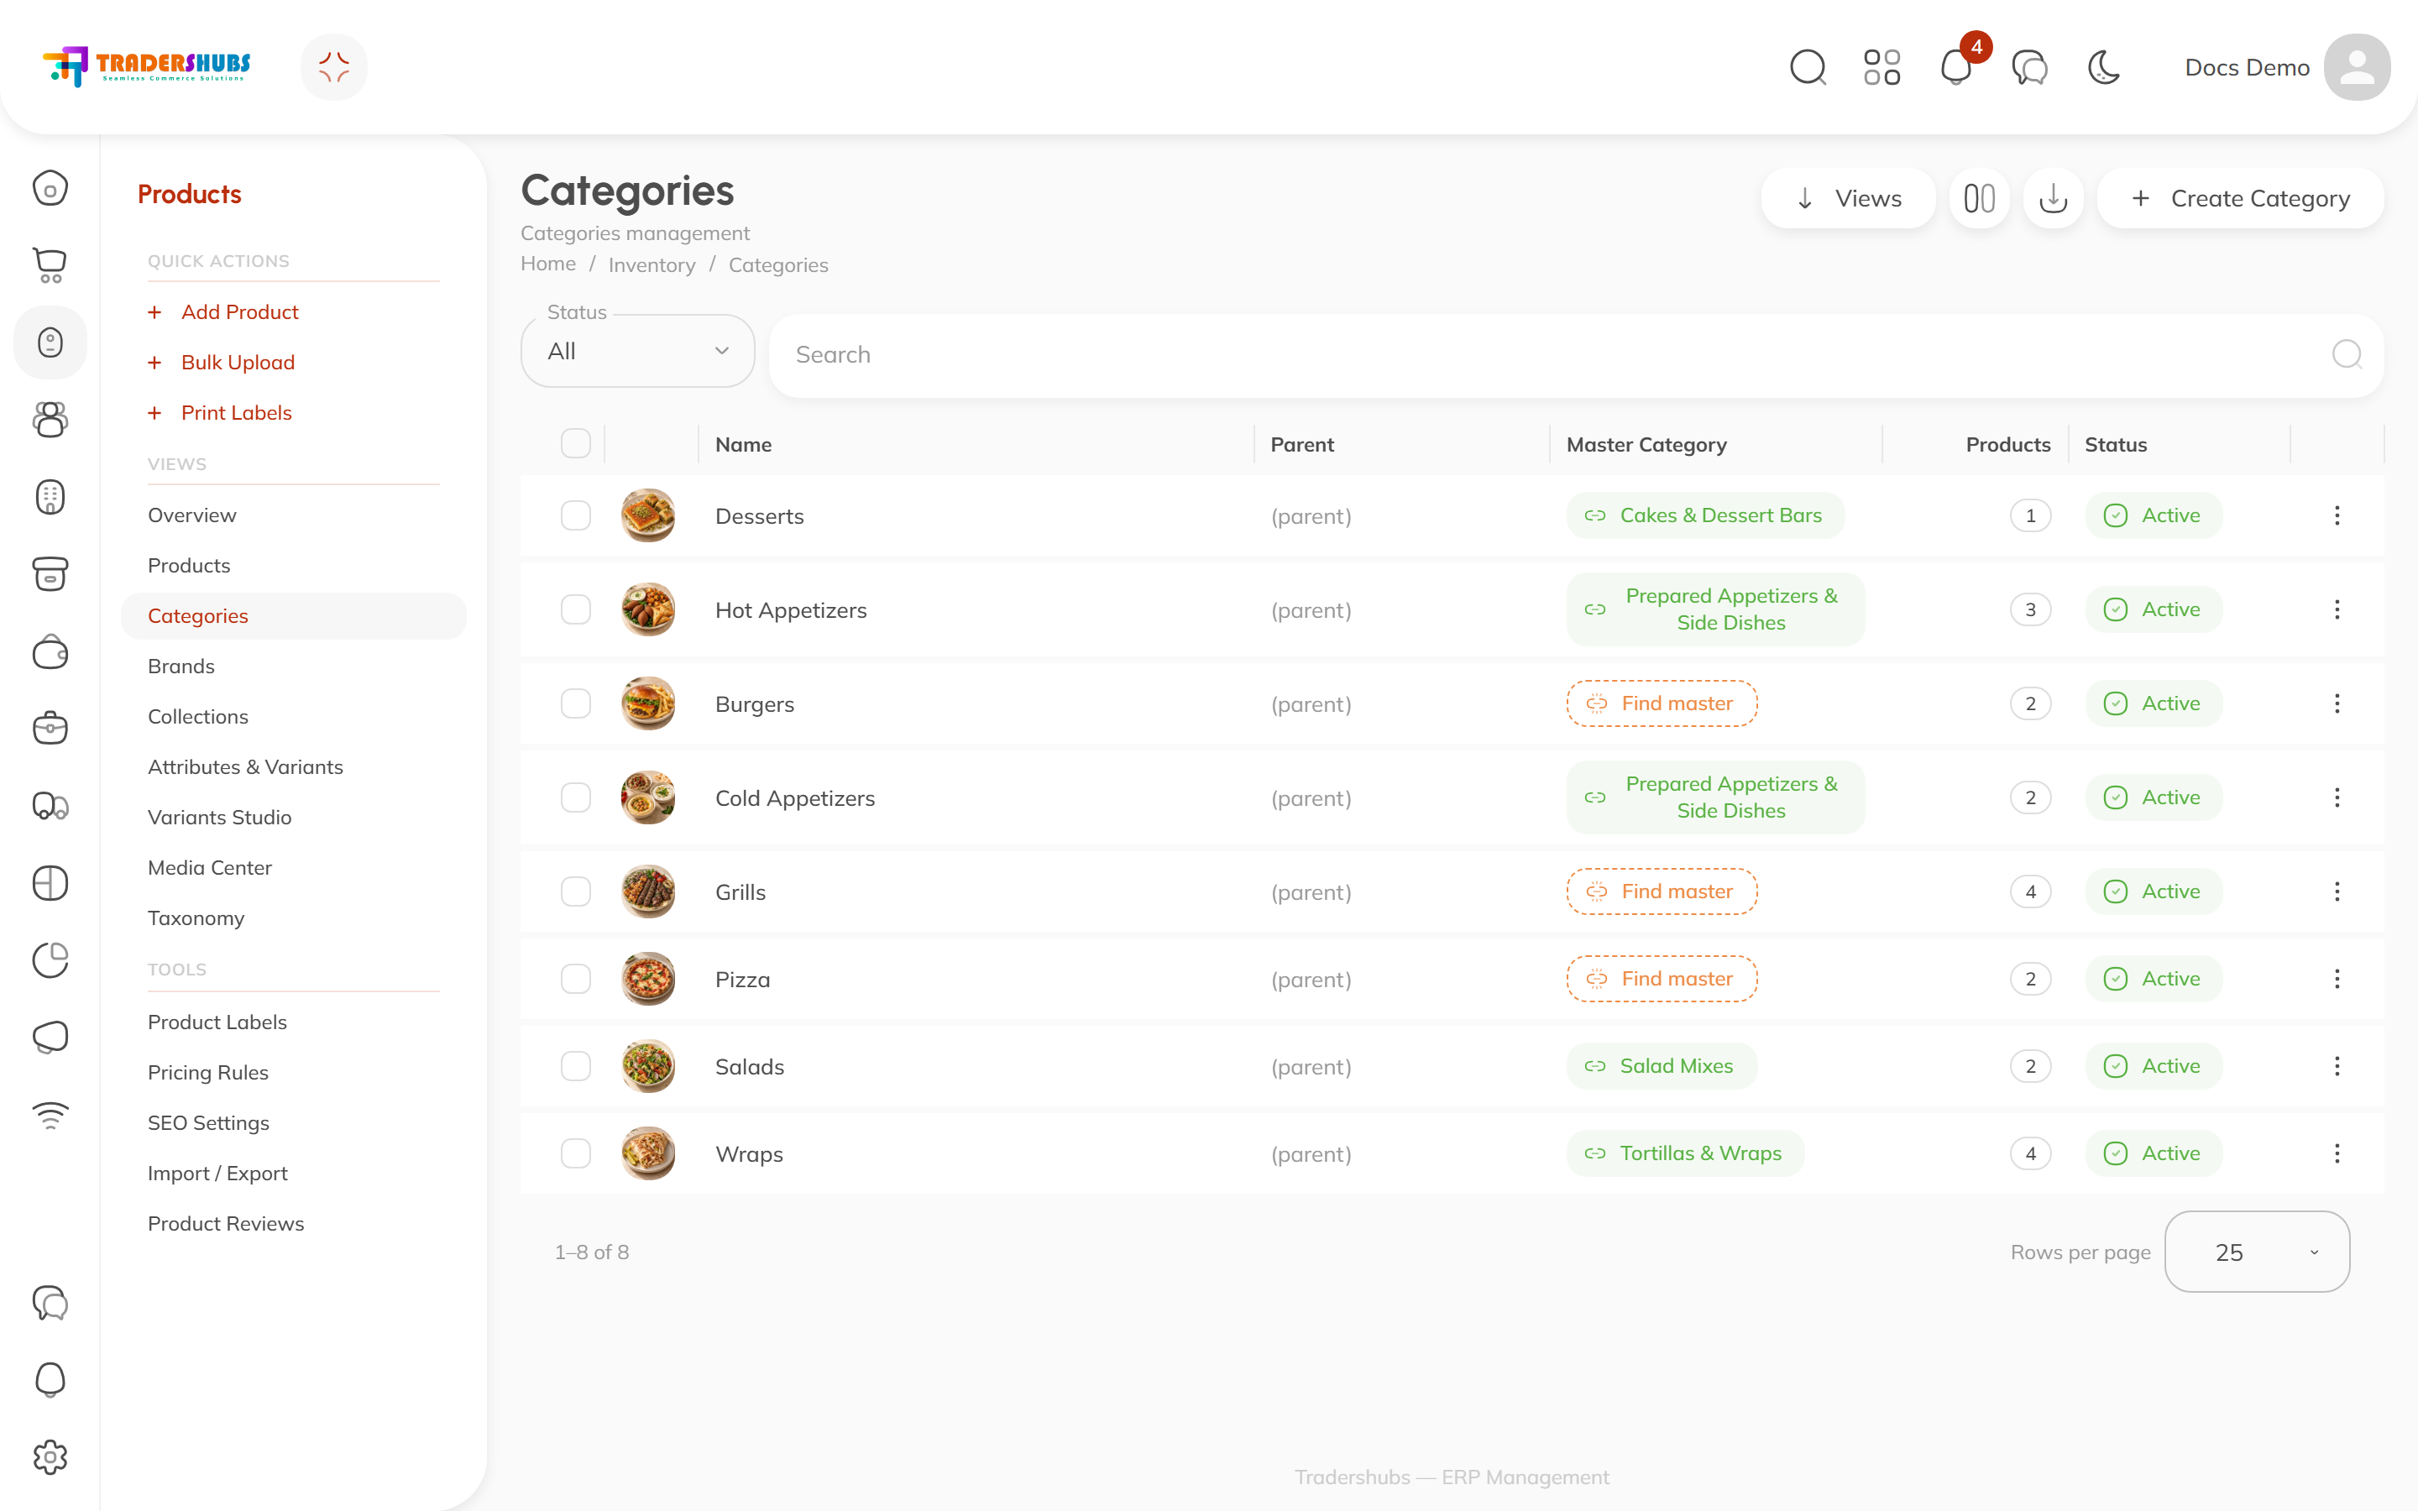Check the Desserts row checkbox
Viewport: 2418px width, 1511px height.
click(575, 515)
